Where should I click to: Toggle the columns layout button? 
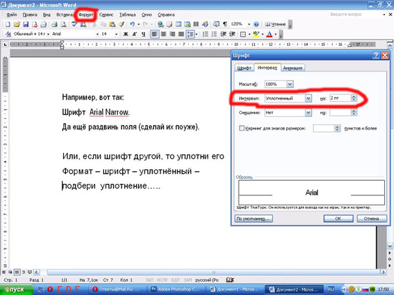(196, 24)
